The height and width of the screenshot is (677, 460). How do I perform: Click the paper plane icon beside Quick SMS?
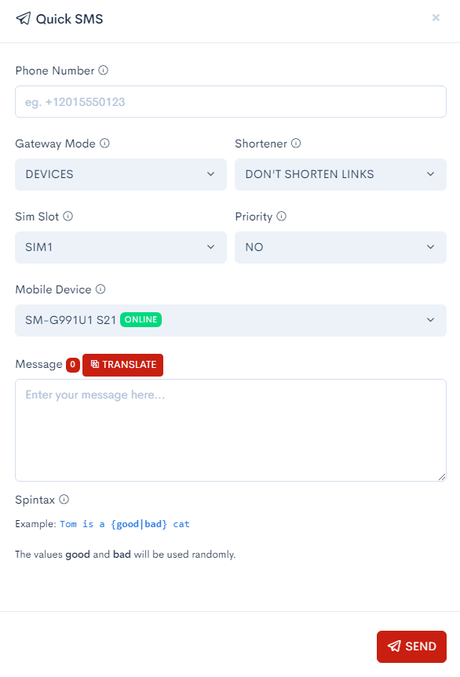pos(24,19)
